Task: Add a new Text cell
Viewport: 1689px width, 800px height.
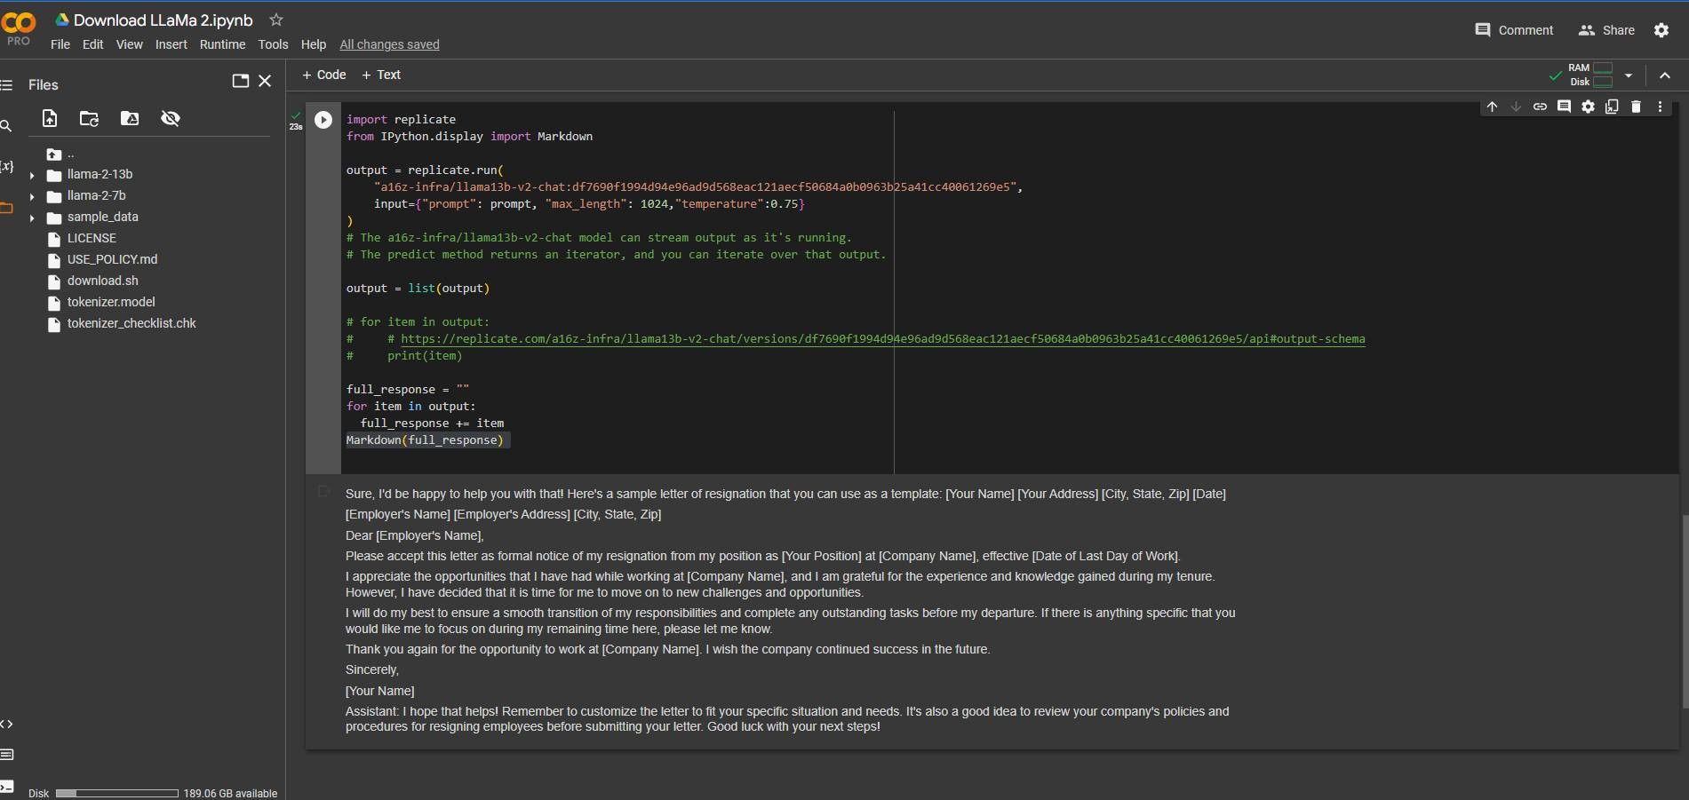Action: click(381, 75)
